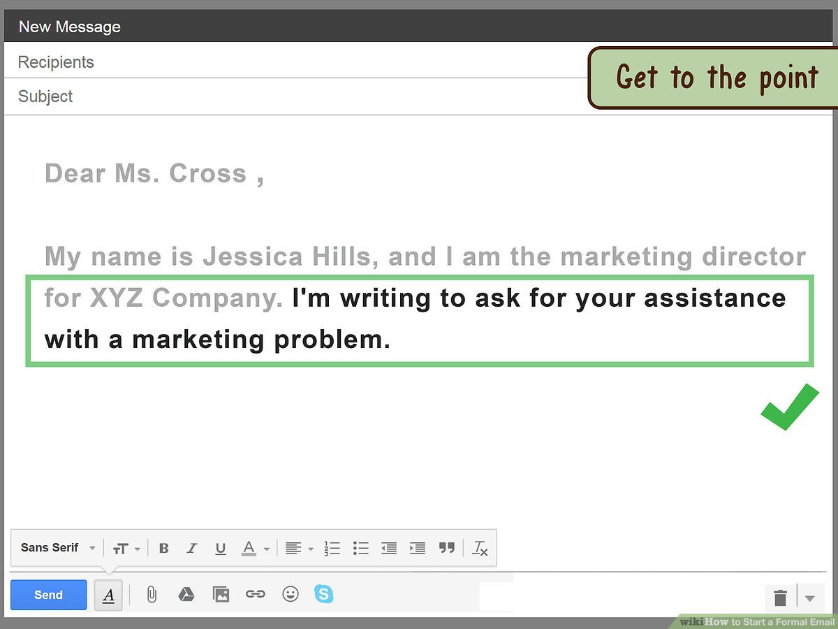Click the blue Send button
The width and height of the screenshot is (838, 629).
tap(48, 595)
